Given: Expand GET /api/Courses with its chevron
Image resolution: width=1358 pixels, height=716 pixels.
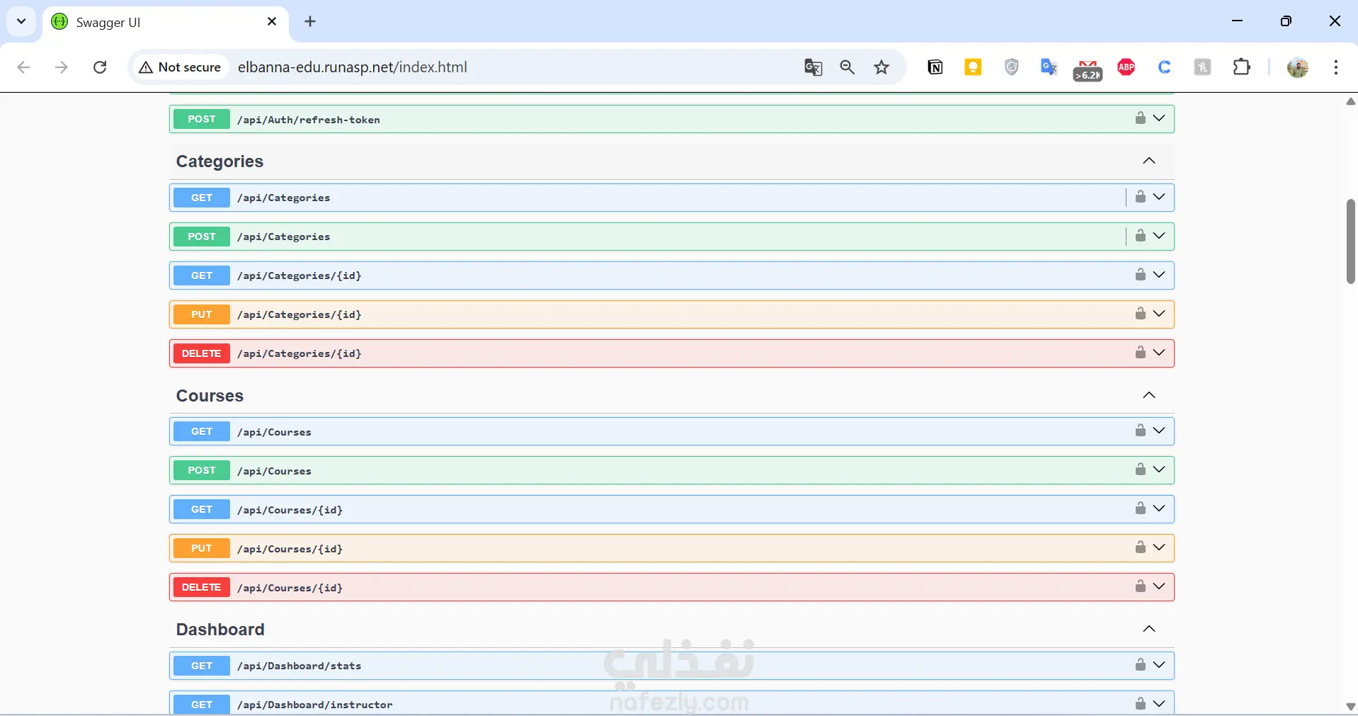Looking at the screenshot, I should coord(1159,431).
